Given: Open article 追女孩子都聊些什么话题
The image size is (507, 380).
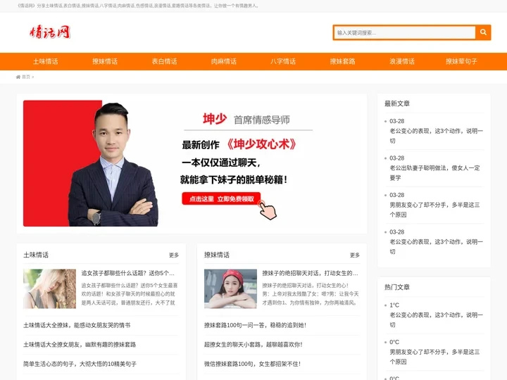Looking at the screenshot, I should point(127,273).
